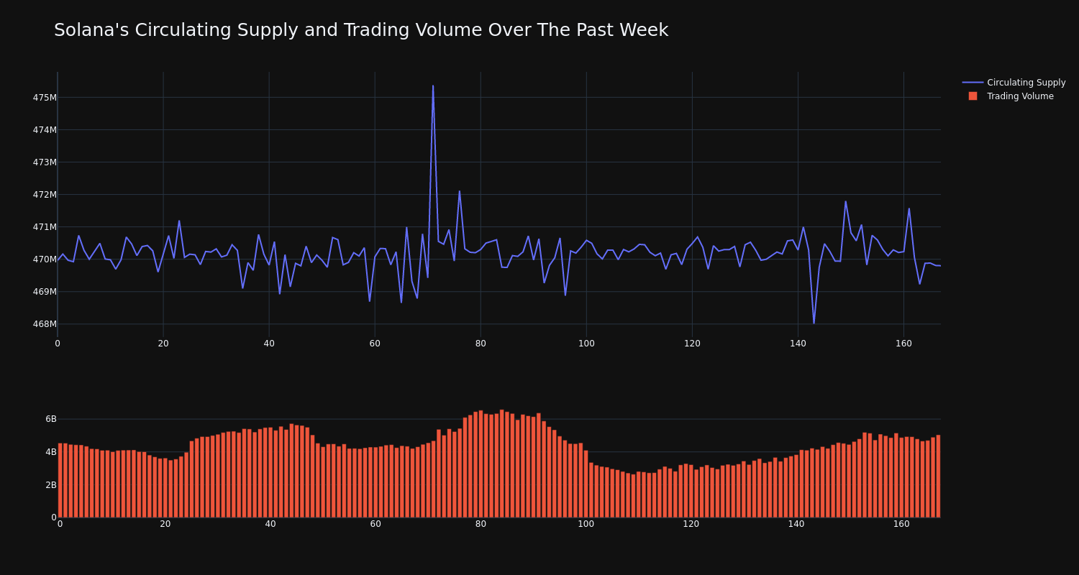
Task: Click the 40 tick on lower x-axis
Action: pos(270,524)
